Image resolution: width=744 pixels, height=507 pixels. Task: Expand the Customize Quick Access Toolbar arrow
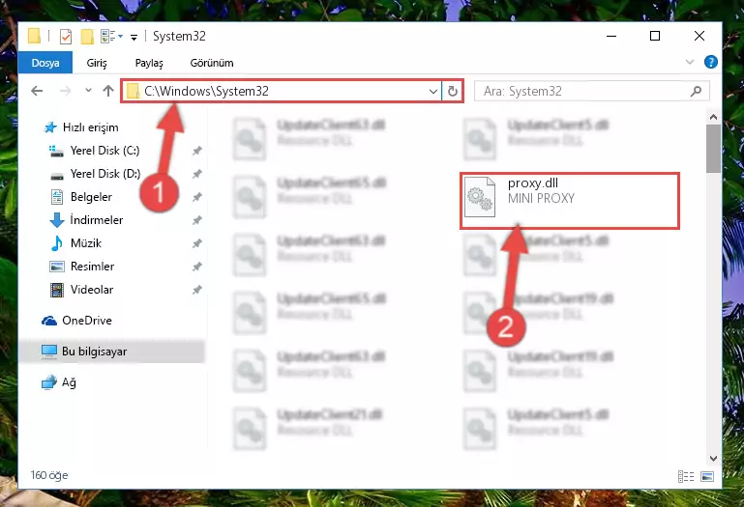[134, 37]
